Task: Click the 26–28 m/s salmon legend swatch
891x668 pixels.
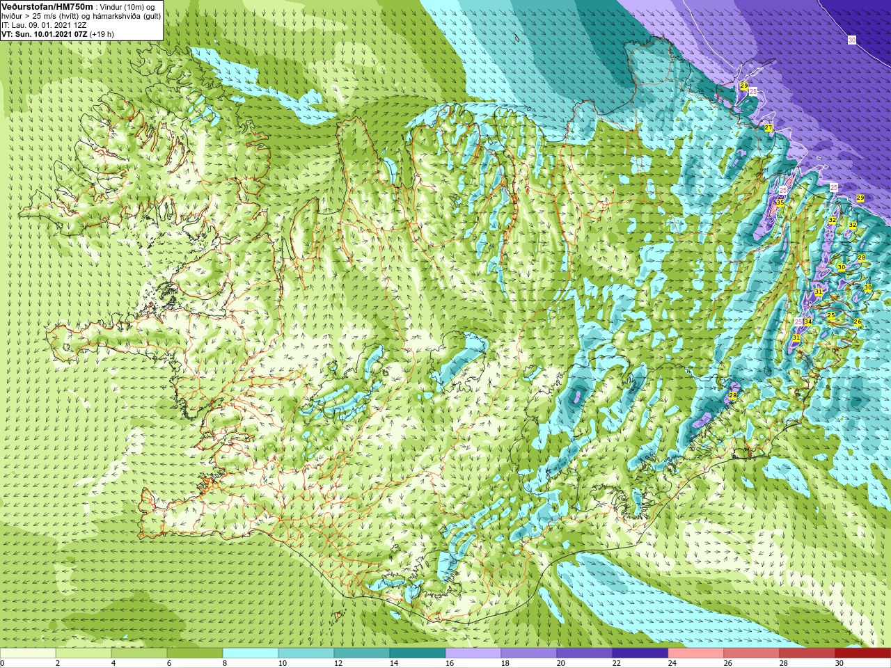Action: pos(752,653)
